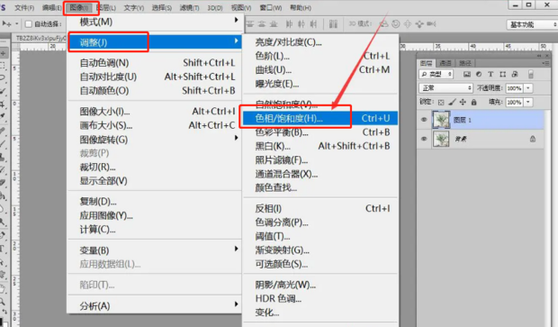This screenshot has height=327, width=558.
Task: Hide the 背景 layer using its eye icon
Action: (424, 139)
